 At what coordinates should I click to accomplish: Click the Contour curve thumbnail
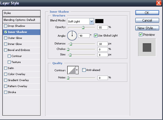click(72, 70)
